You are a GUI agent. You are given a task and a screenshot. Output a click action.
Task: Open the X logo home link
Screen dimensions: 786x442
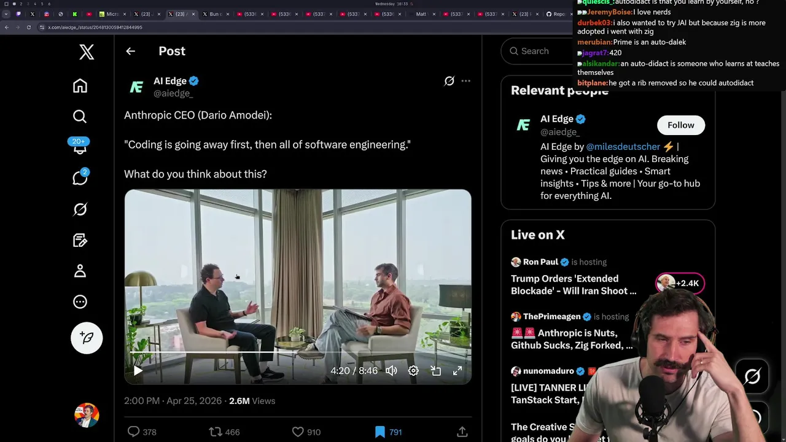87,52
